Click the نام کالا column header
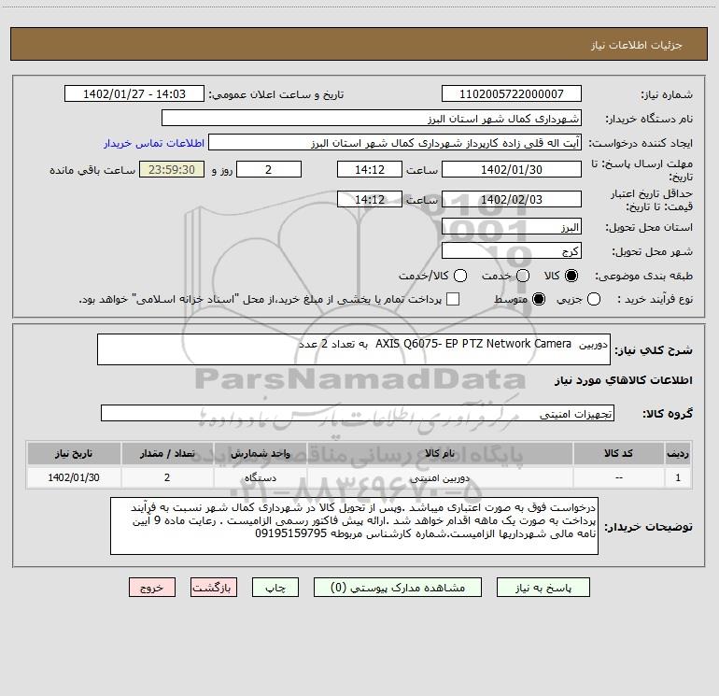Screen dimensions: 719x696 (440, 453)
